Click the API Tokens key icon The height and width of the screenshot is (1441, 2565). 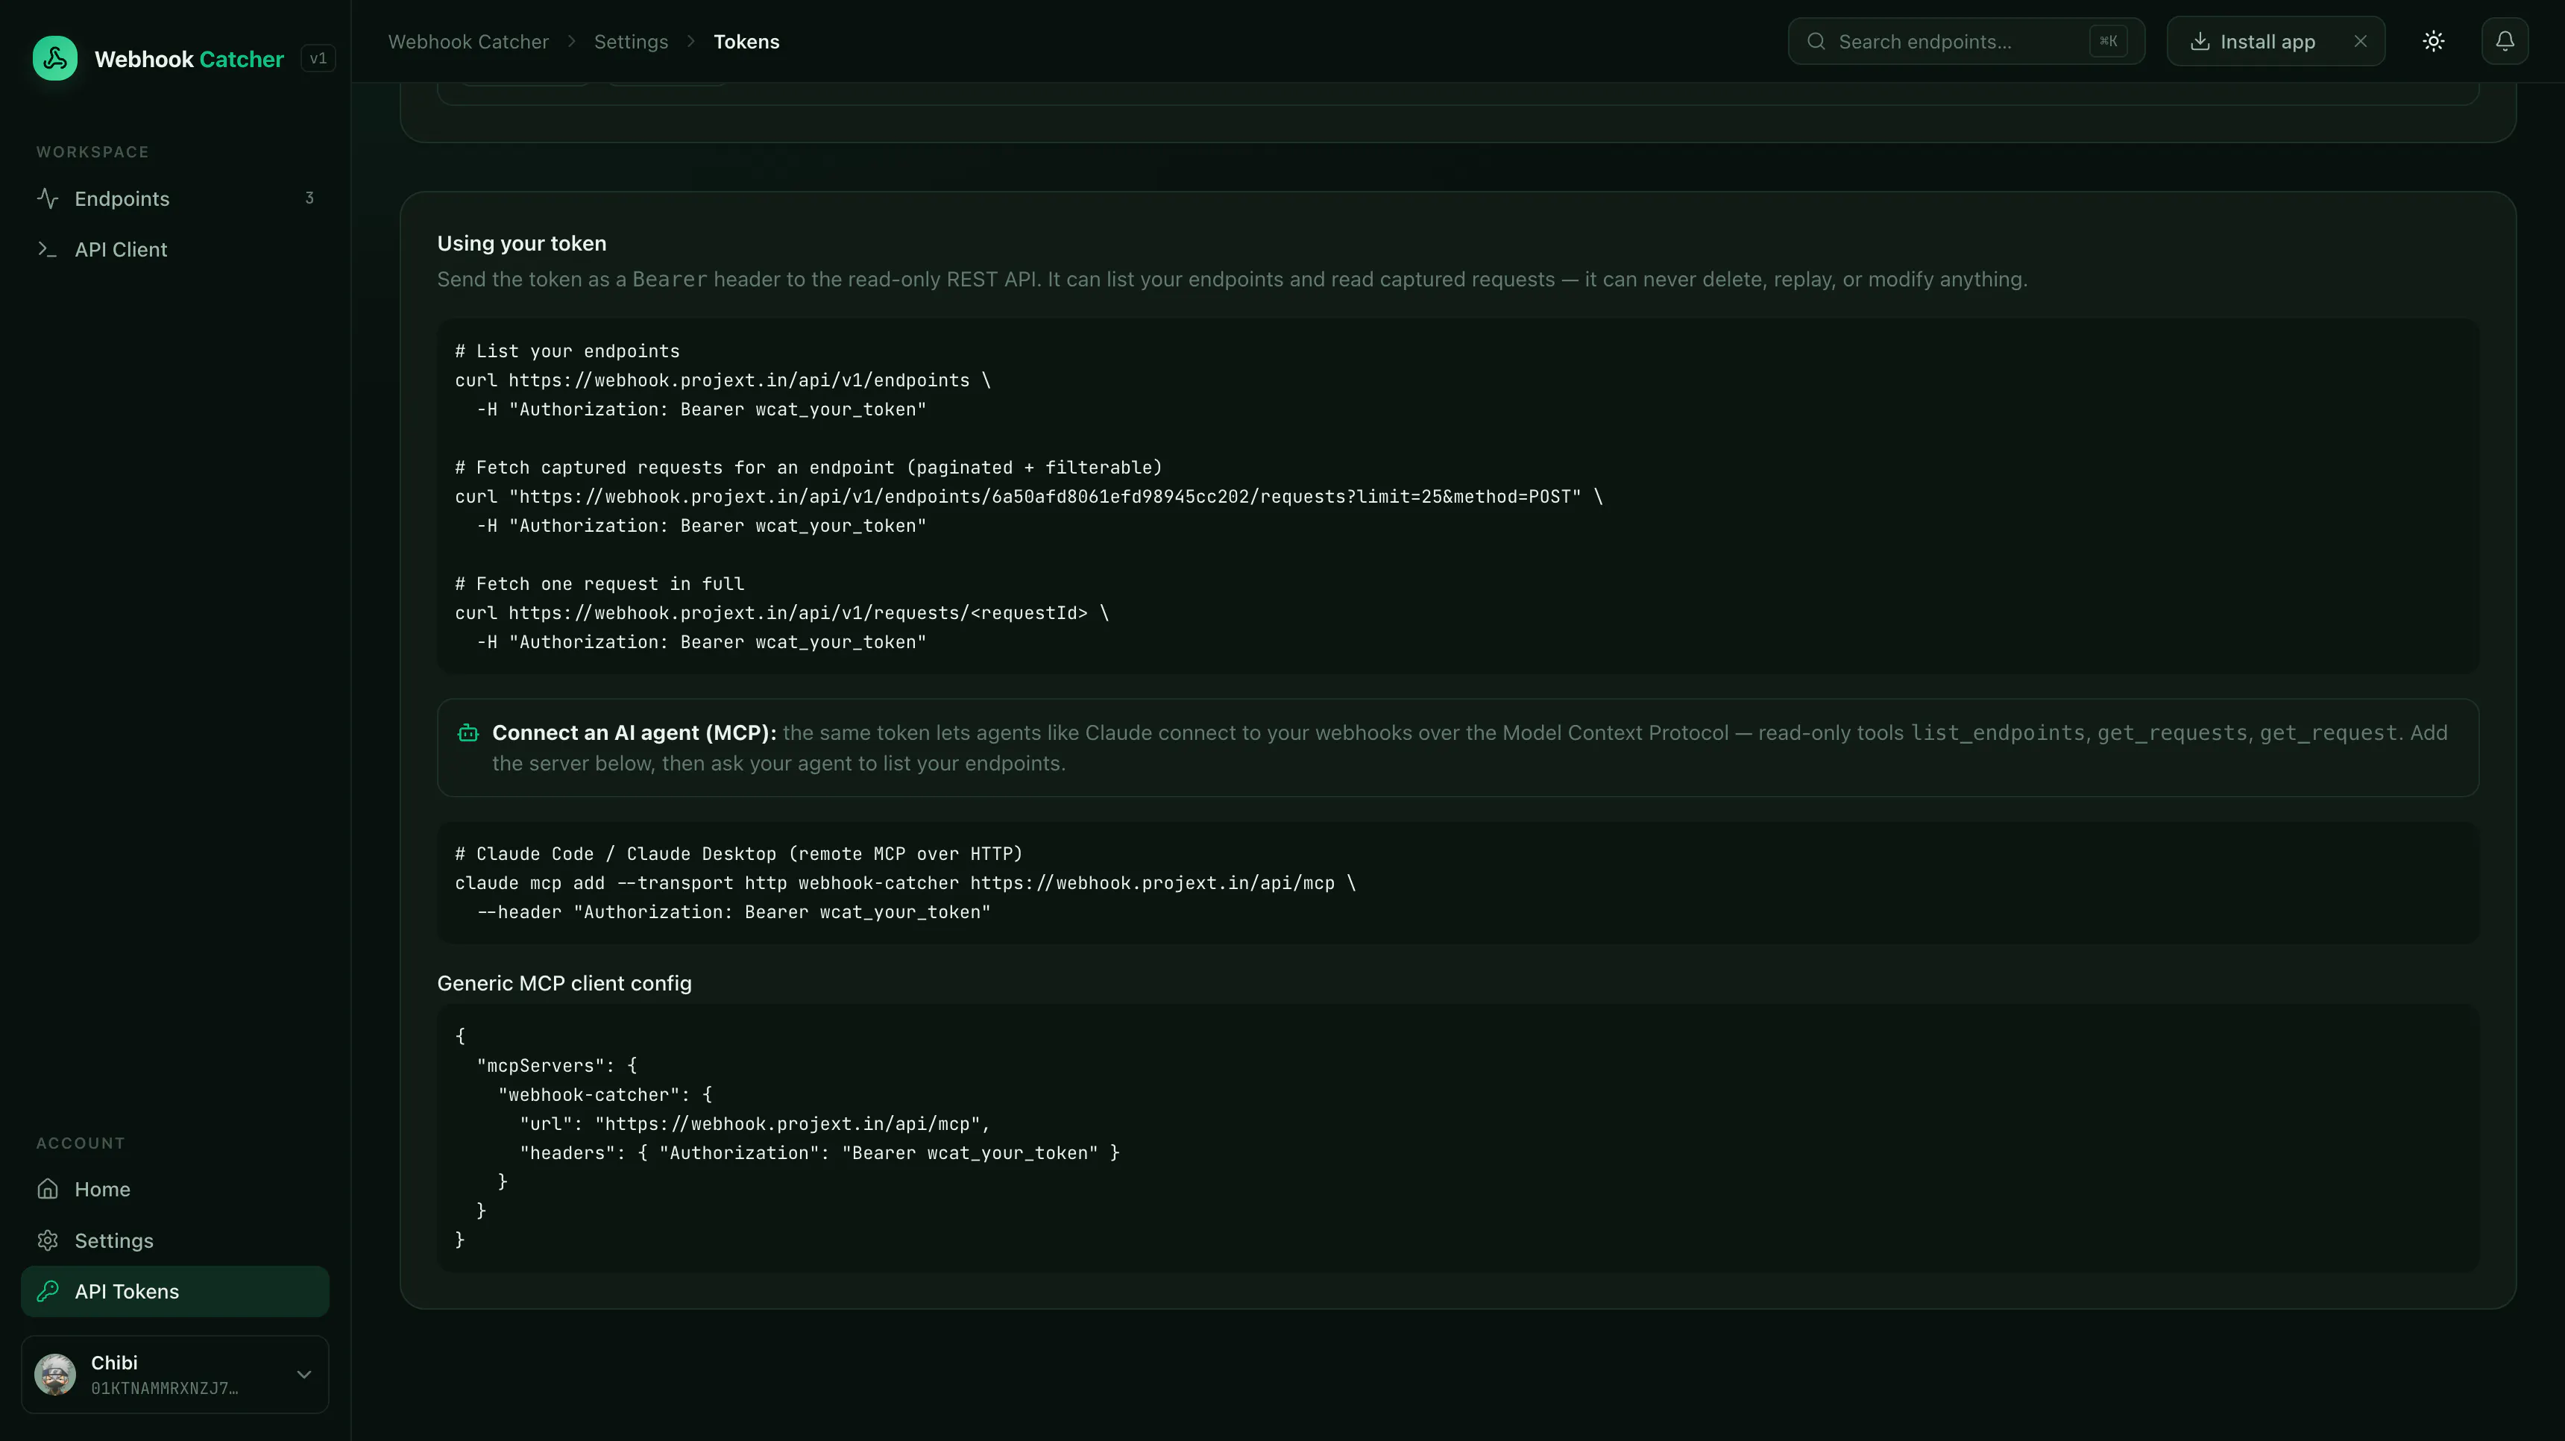pos(47,1292)
